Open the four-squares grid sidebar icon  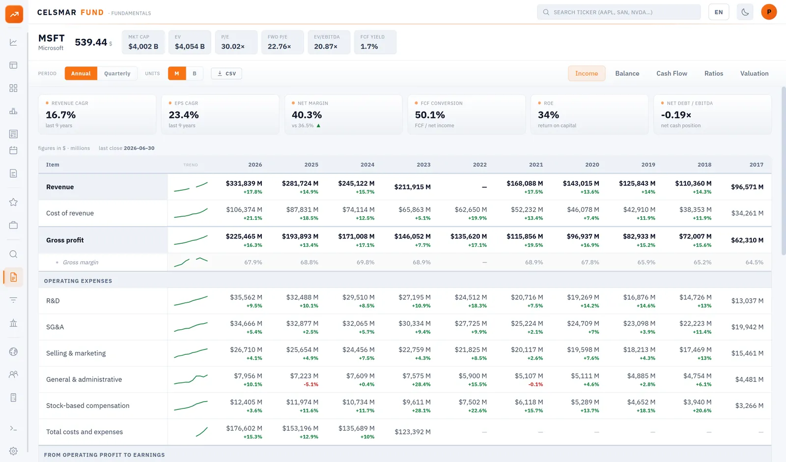coord(13,88)
